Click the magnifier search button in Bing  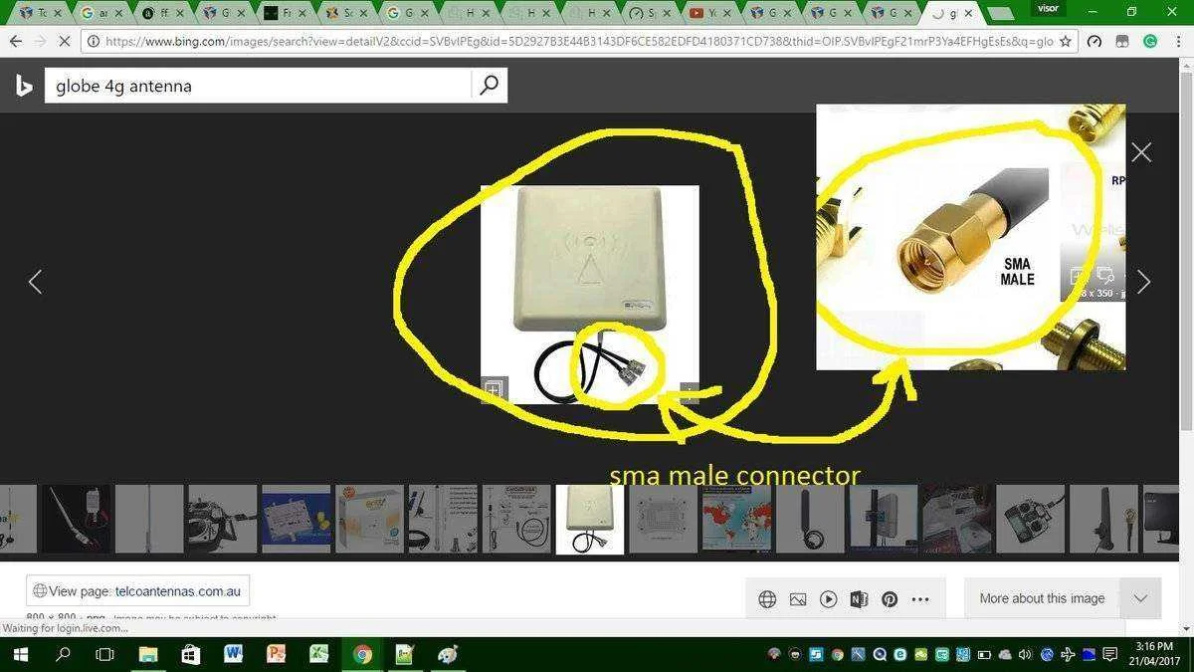[x=489, y=86]
